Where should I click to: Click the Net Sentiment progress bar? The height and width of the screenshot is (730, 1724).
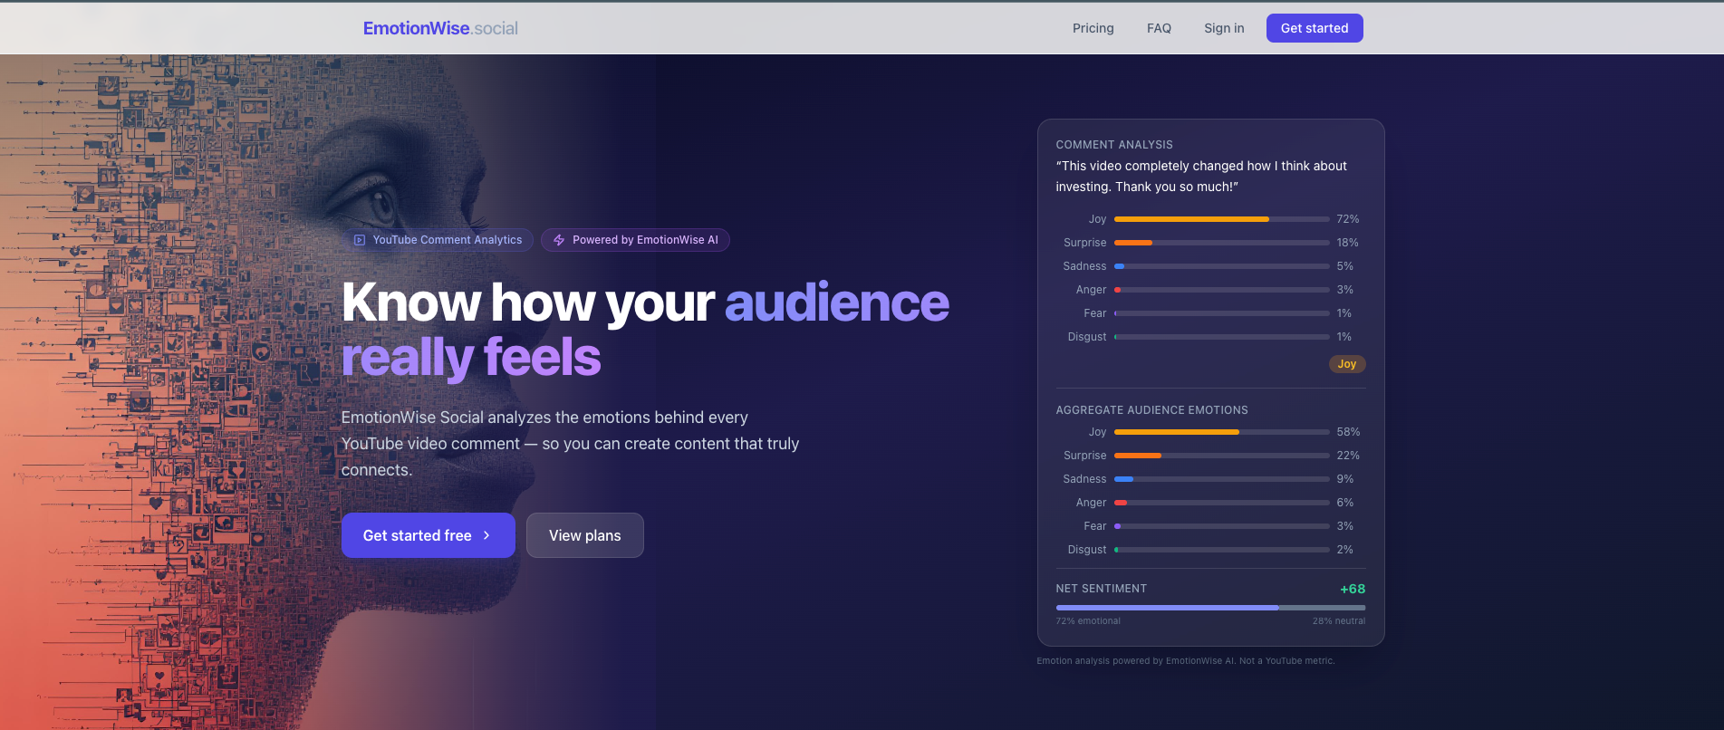click(1210, 608)
